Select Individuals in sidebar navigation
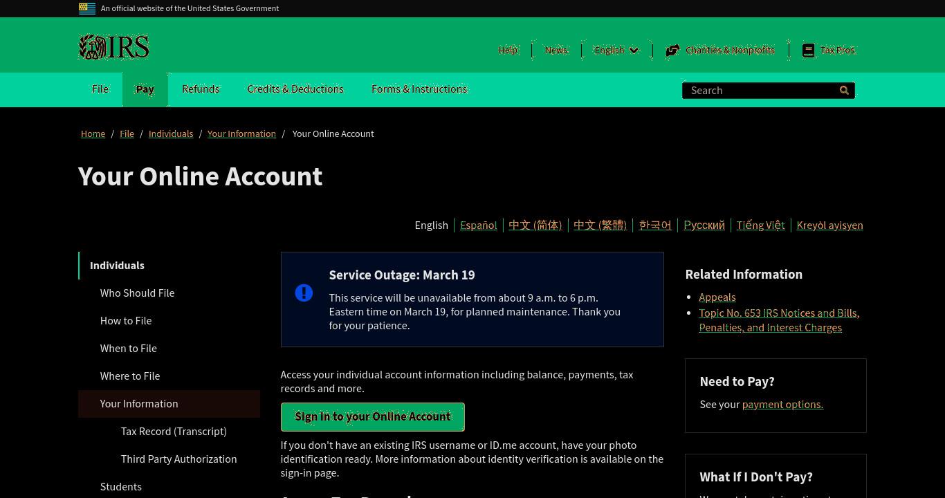 point(117,266)
